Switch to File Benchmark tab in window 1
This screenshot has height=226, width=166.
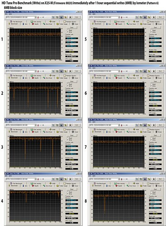click(x=16, y=22)
